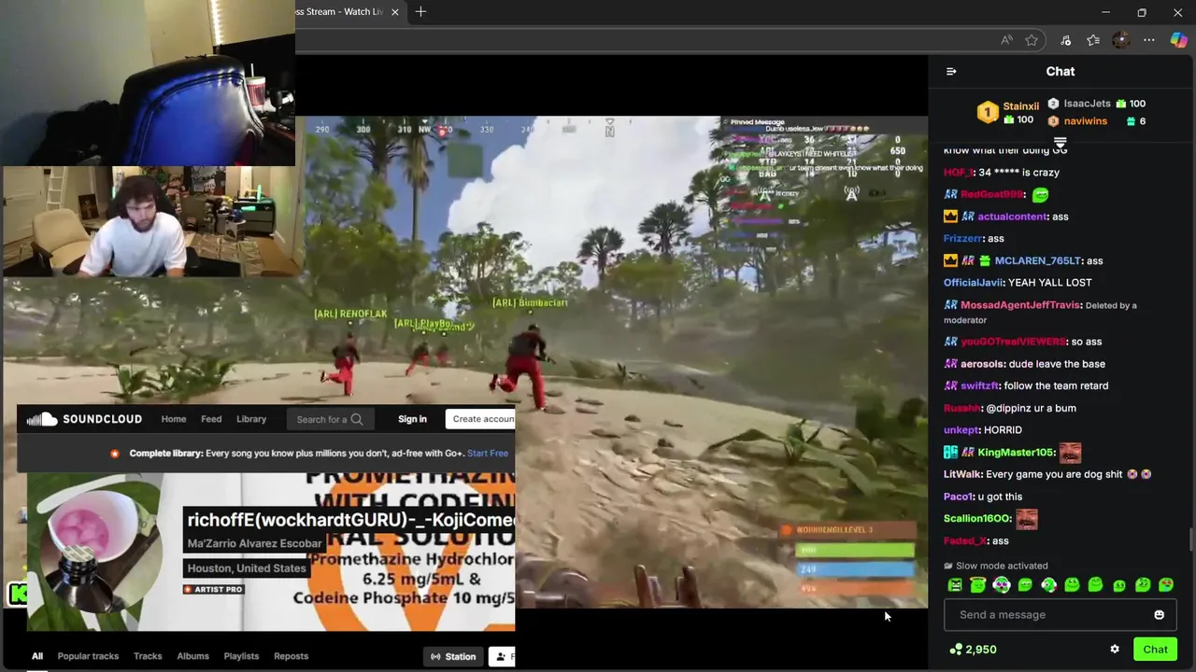Viewport: 1196px width, 672px height.
Task: Click username swiftzft in chat
Action: pos(980,386)
